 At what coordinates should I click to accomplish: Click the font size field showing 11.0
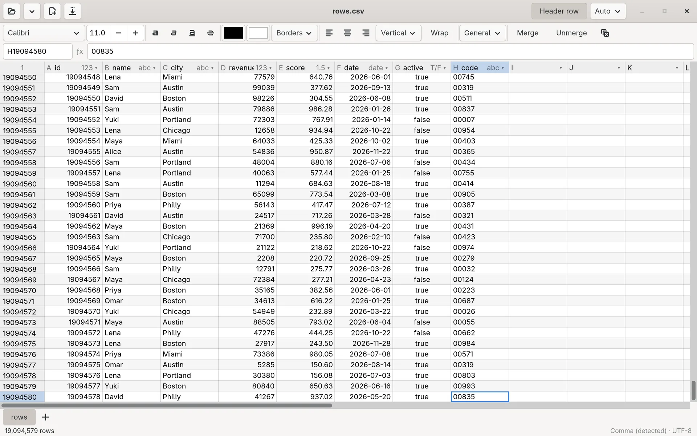click(x=98, y=33)
